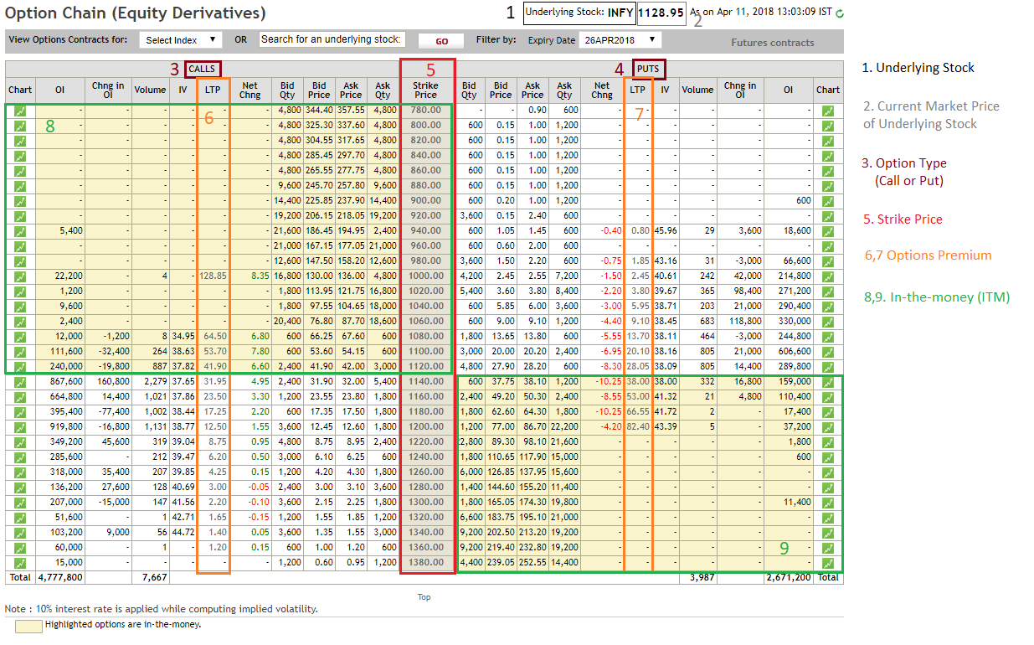Click calls LTP value 31.95
1034x645 pixels.
tap(216, 382)
